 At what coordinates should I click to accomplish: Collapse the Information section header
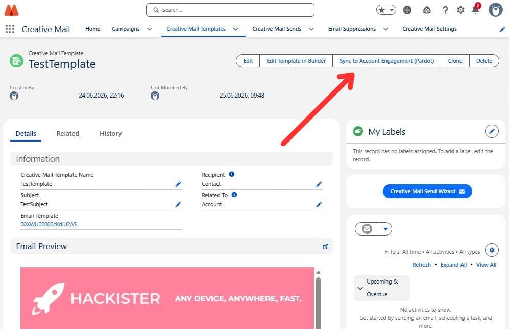point(172,159)
